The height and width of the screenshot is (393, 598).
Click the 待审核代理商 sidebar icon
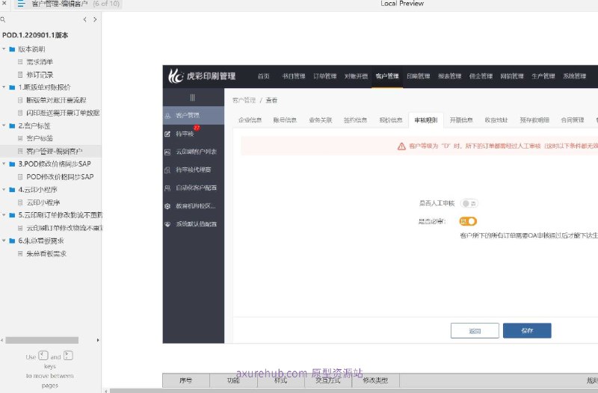[167, 170]
